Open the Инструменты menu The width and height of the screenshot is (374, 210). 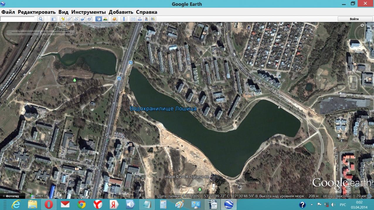pos(88,12)
